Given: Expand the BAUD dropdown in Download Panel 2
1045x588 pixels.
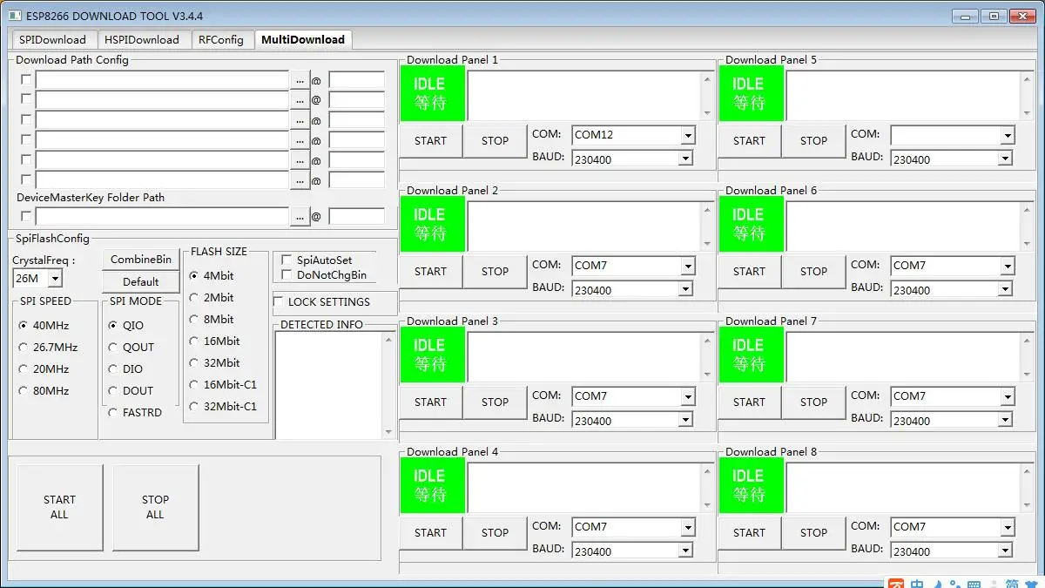Looking at the screenshot, I should coord(685,289).
